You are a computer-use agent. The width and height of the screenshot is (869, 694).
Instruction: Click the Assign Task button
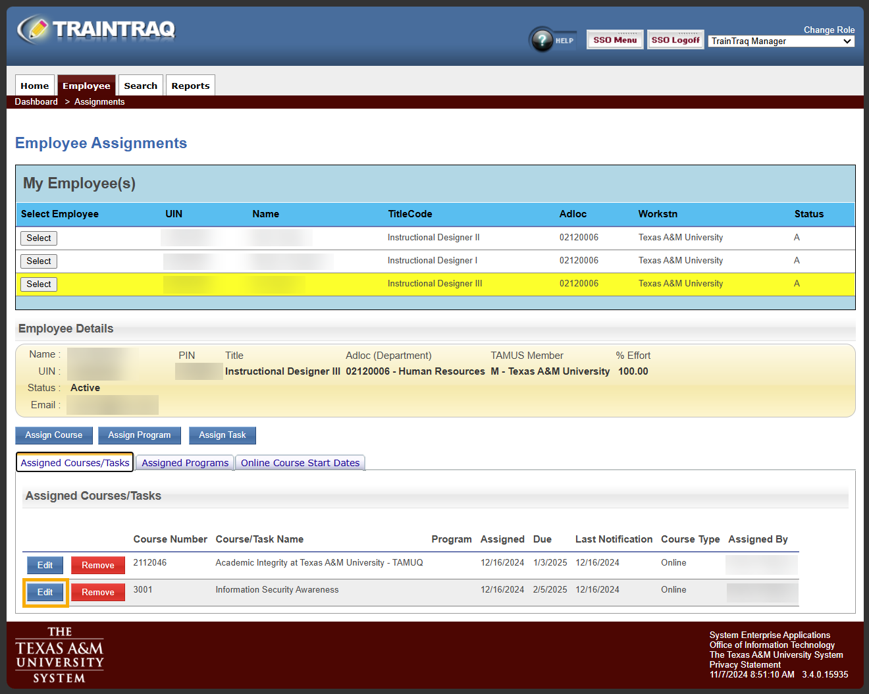pos(222,435)
